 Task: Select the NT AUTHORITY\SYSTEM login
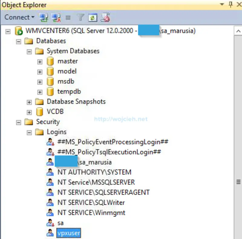94,172
